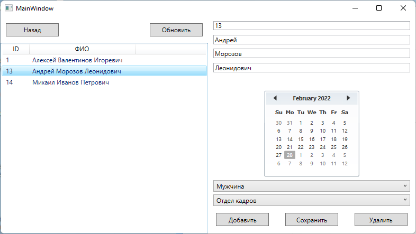Click the ID field containing 13
The image size is (416, 234).
pos(312,26)
